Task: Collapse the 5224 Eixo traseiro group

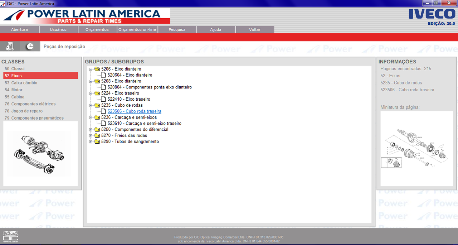Action: (x=91, y=93)
